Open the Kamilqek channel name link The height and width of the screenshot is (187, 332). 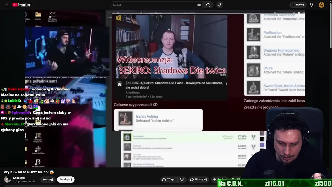tap(19, 178)
